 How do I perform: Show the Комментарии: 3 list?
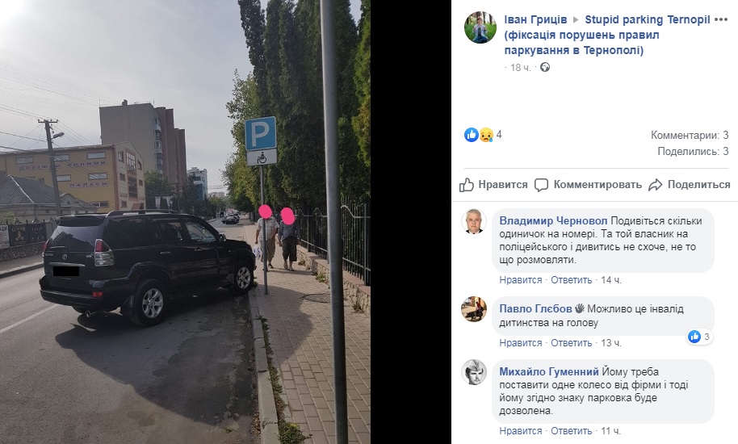(690, 136)
